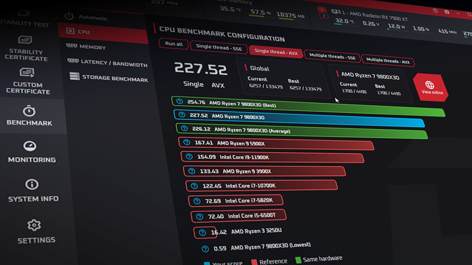Click the 1 - AMD Radeon RX 7900 XT label
Screen dimensions: 472x265
pos(375,16)
